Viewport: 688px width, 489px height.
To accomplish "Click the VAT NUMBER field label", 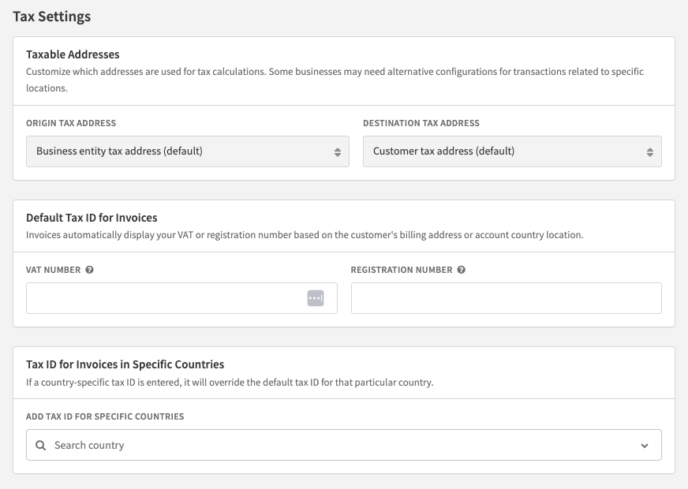I will [54, 270].
